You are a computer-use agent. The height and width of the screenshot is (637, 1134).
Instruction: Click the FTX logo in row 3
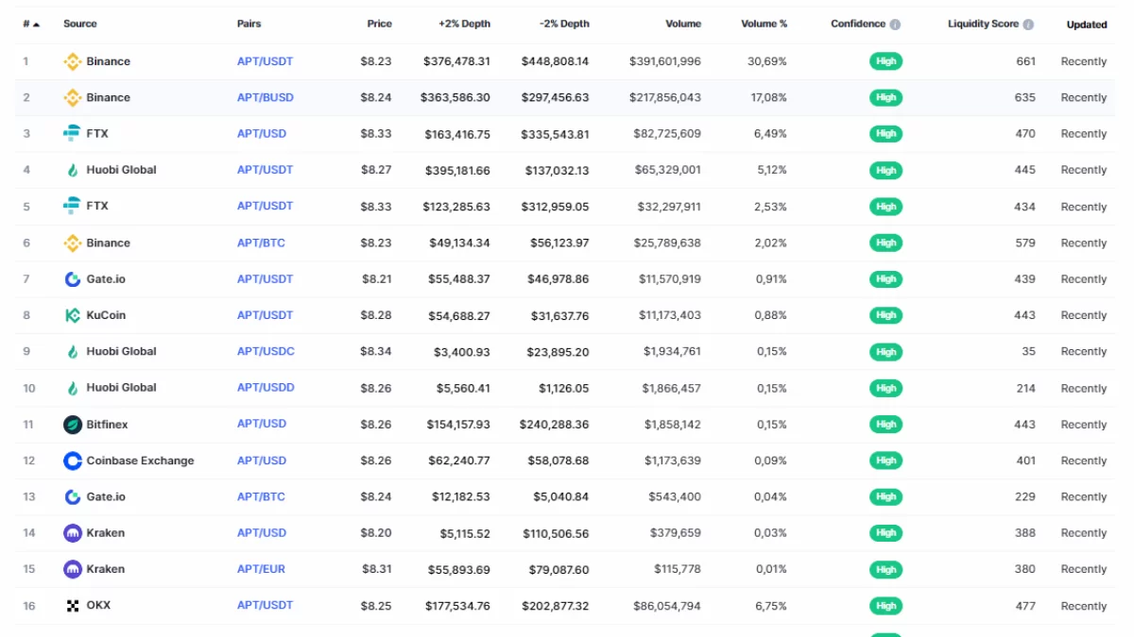[72, 134]
